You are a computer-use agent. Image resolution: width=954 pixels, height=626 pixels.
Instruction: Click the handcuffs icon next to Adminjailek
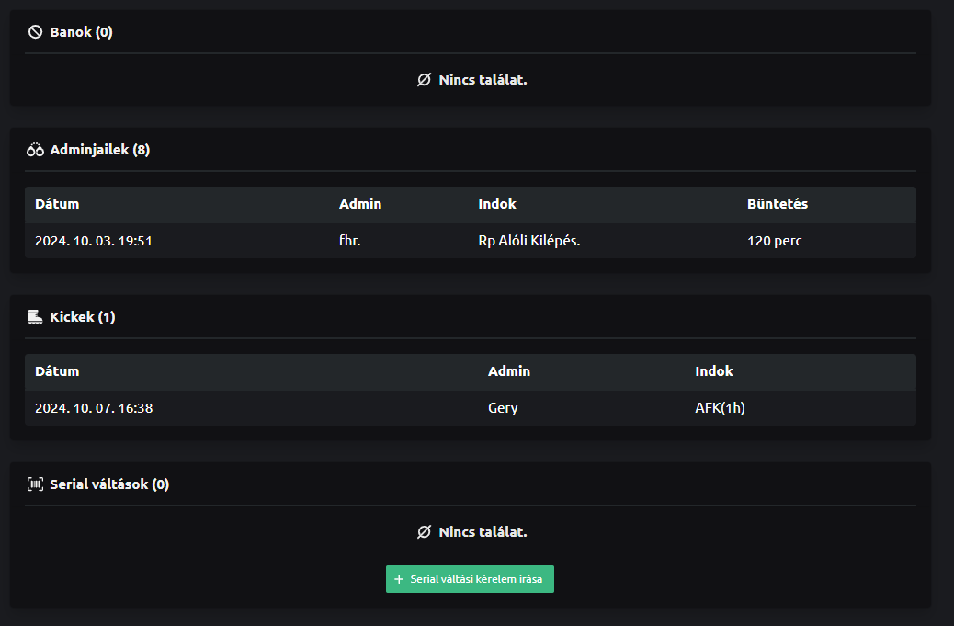[36, 150]
